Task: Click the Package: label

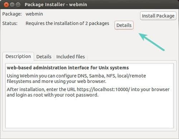Action: point(12,14)
